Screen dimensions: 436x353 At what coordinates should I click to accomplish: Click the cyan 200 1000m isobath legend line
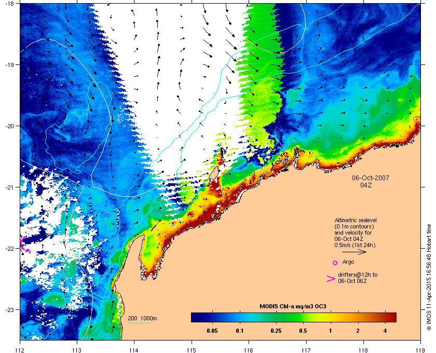pos(139,323)
